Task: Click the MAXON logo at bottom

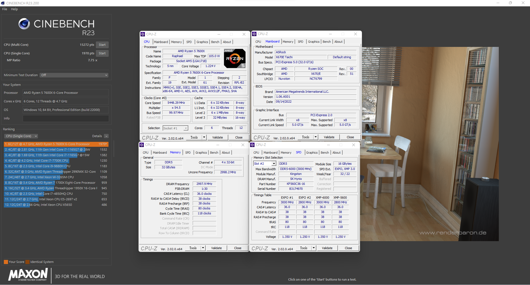Action: 28,275
